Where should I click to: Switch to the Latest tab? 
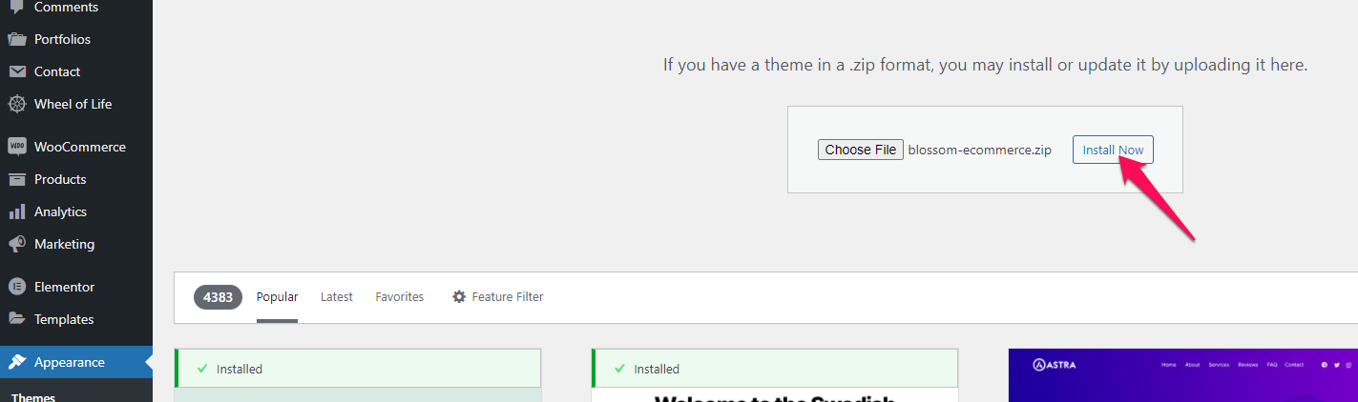tap(337, 296)
